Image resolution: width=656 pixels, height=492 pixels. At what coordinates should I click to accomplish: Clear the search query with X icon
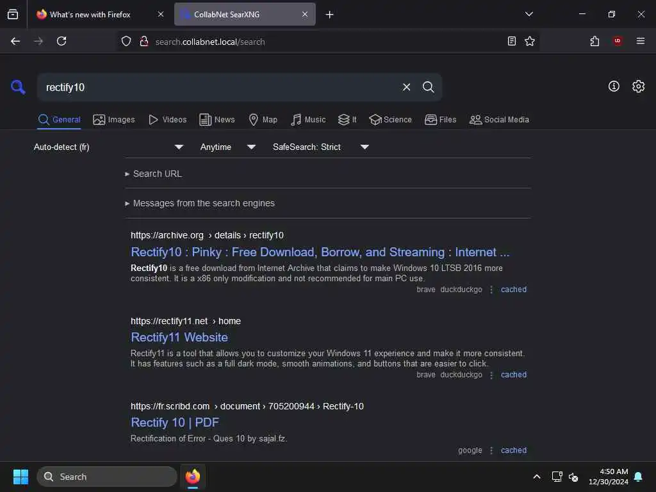tap(406, 87)
